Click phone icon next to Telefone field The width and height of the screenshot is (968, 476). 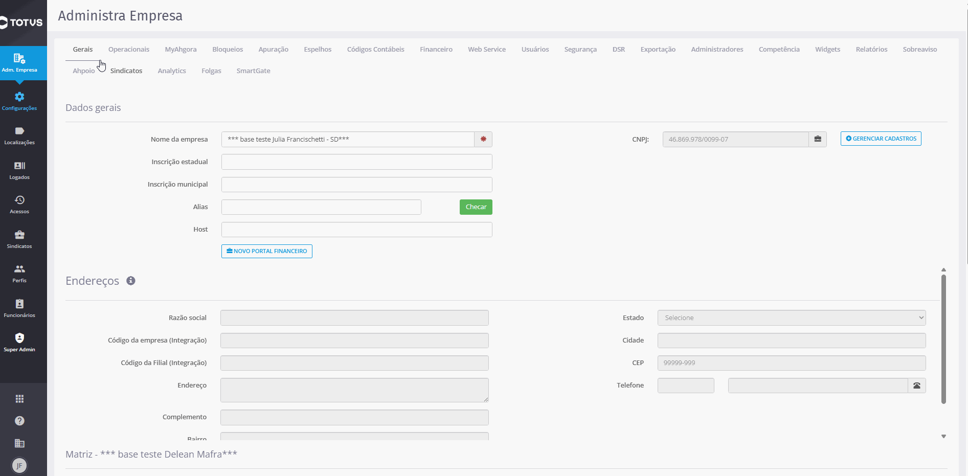pyautogui.click(x=917, y=386)
